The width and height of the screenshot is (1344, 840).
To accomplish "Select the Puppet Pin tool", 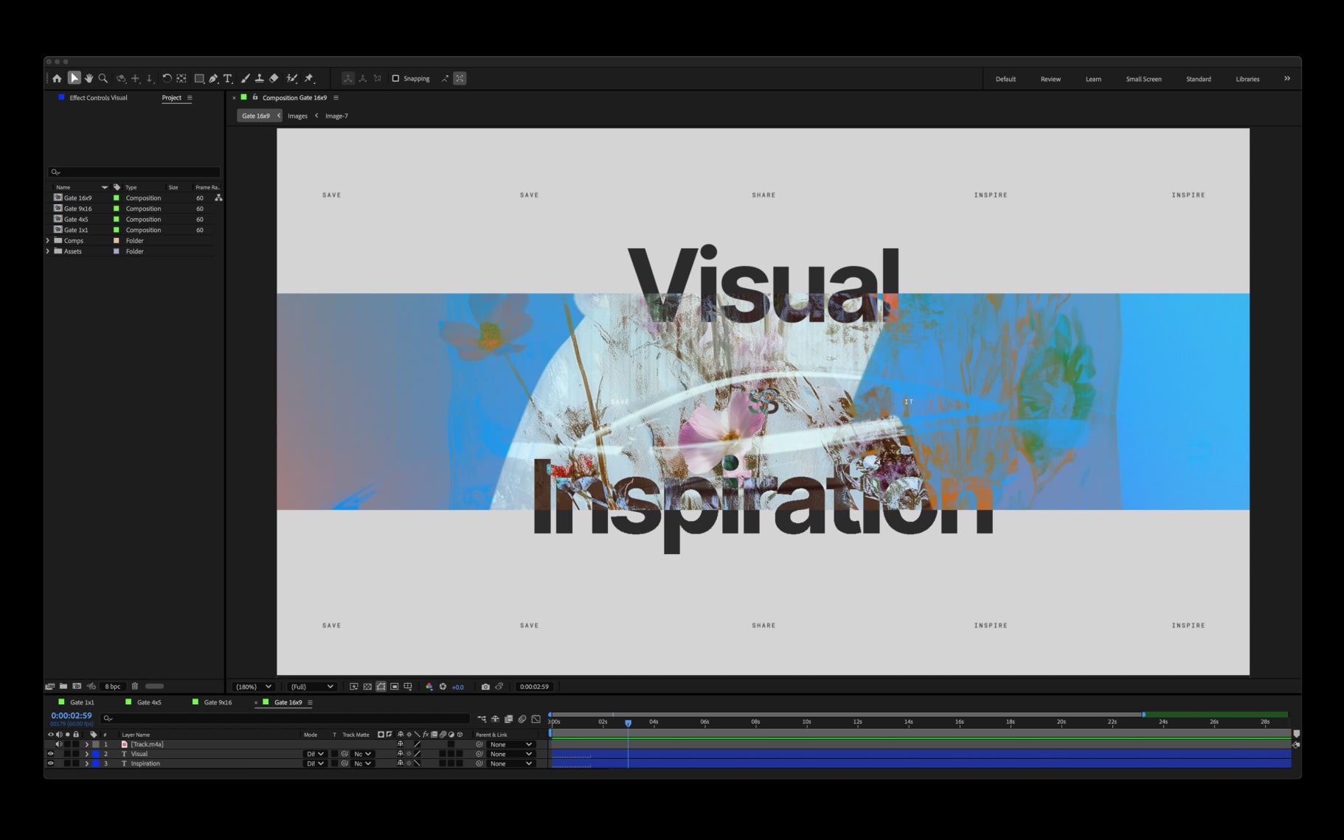I will [309, 78].
